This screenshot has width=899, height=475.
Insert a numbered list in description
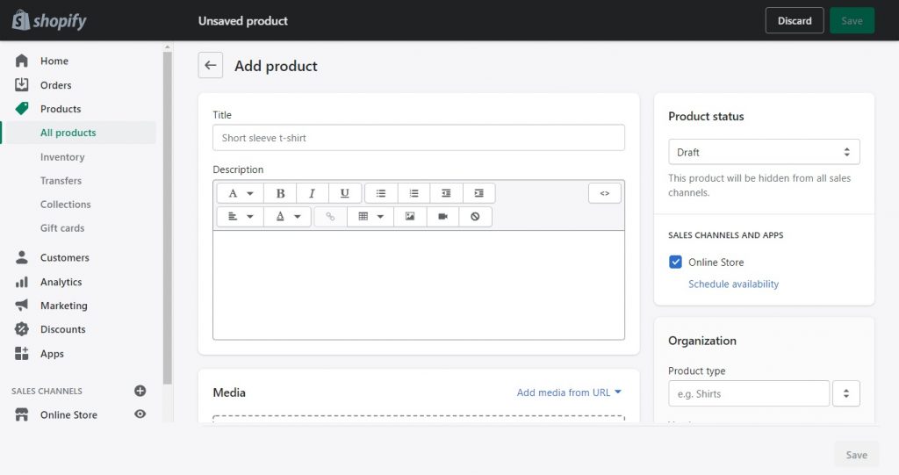414,193
